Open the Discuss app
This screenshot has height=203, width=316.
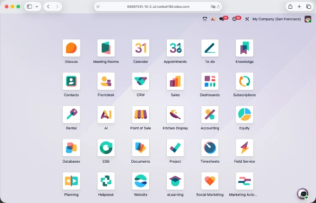pyautogui.click(x=71, y=48)
